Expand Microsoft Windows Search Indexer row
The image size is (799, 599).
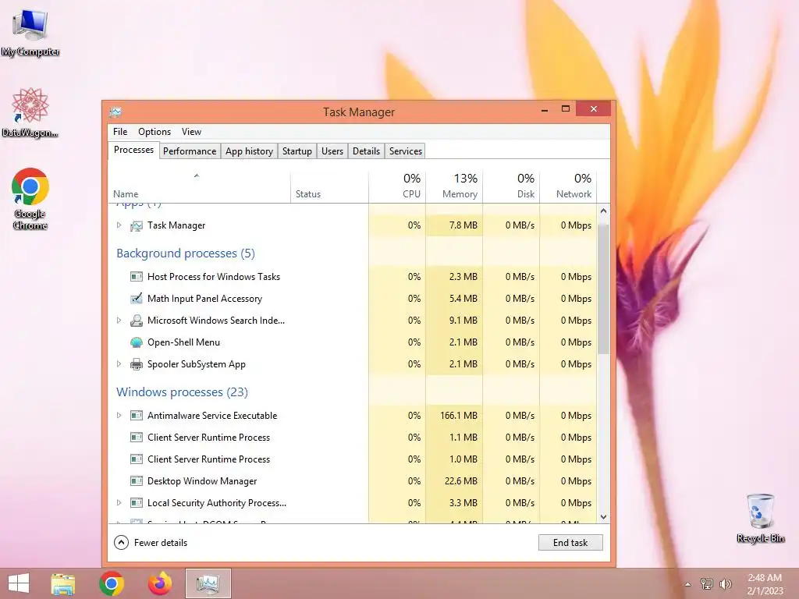[119, 321]
